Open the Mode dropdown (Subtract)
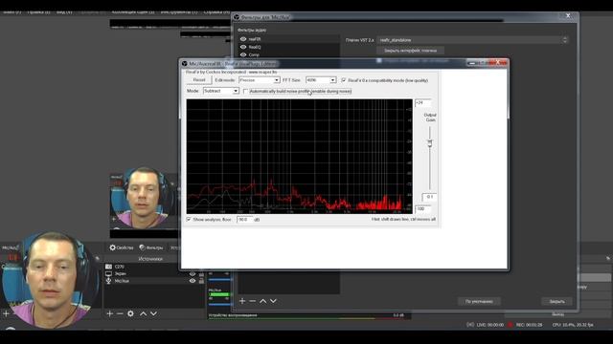The width and height of the screenshot is (613, 344). pyautogui.click(x=221, y=91)
